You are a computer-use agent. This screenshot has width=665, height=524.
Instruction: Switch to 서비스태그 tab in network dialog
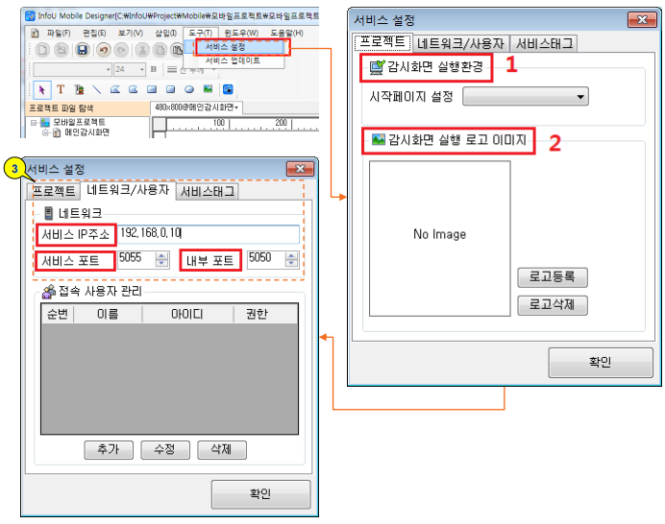coord(208,192)
